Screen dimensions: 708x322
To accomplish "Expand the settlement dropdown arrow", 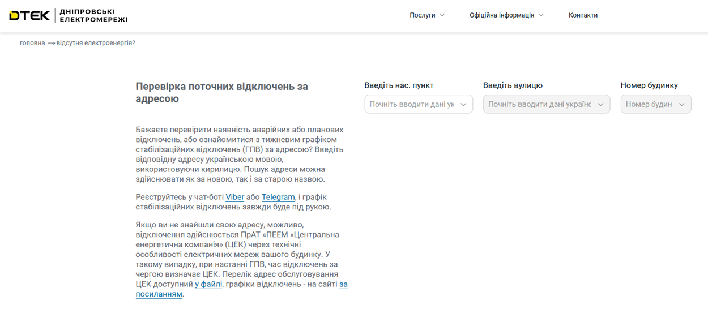I will coord(463,104).
